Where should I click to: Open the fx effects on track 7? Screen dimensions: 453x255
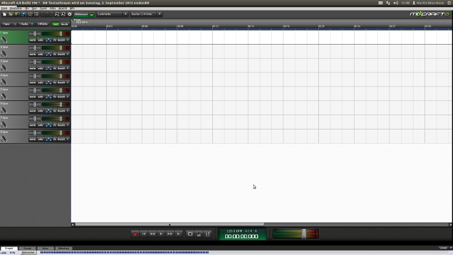pyautogui.click(x=55, y=125)
